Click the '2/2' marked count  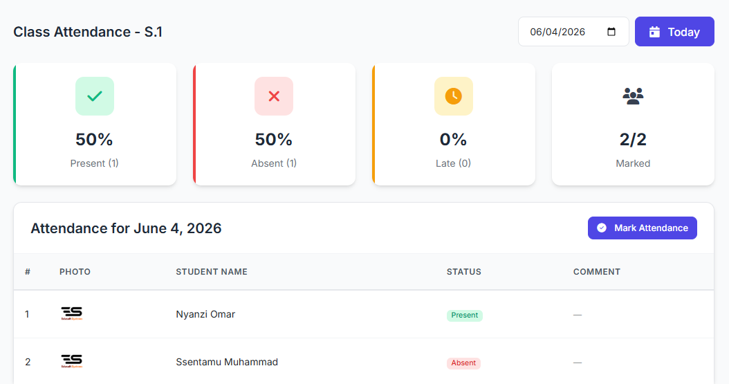click(633, 140)
